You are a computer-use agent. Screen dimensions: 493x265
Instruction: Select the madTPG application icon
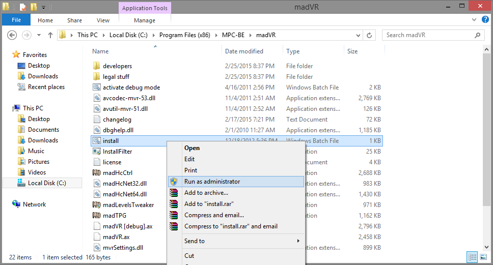click(97, 215)
